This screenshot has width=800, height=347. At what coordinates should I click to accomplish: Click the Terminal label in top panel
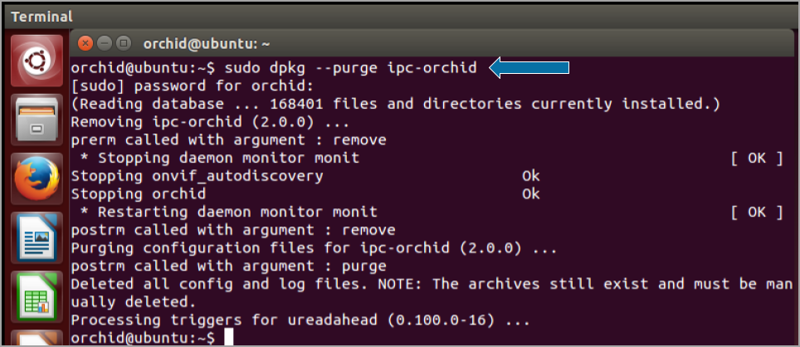point(41,16)
